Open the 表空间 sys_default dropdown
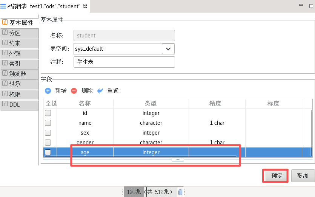 (x=168, y=49)
